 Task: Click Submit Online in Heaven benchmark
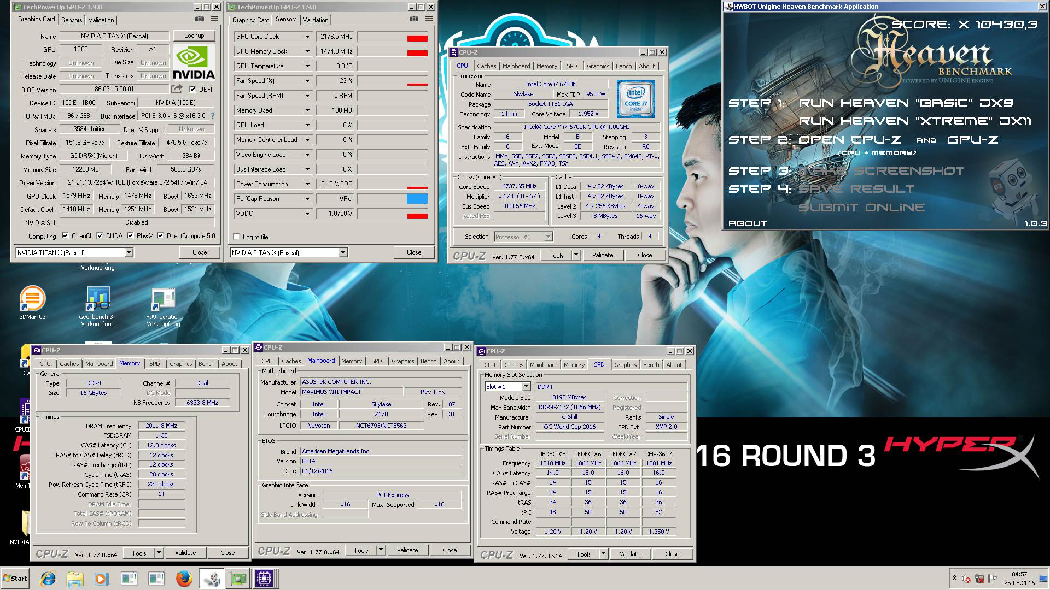tap(861, 208)
